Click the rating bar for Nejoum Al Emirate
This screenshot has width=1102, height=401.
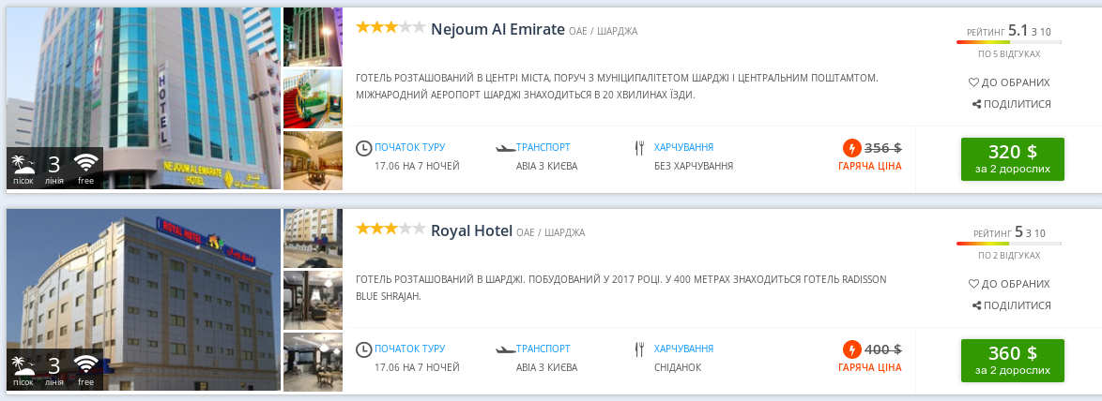pos(1008,42)
